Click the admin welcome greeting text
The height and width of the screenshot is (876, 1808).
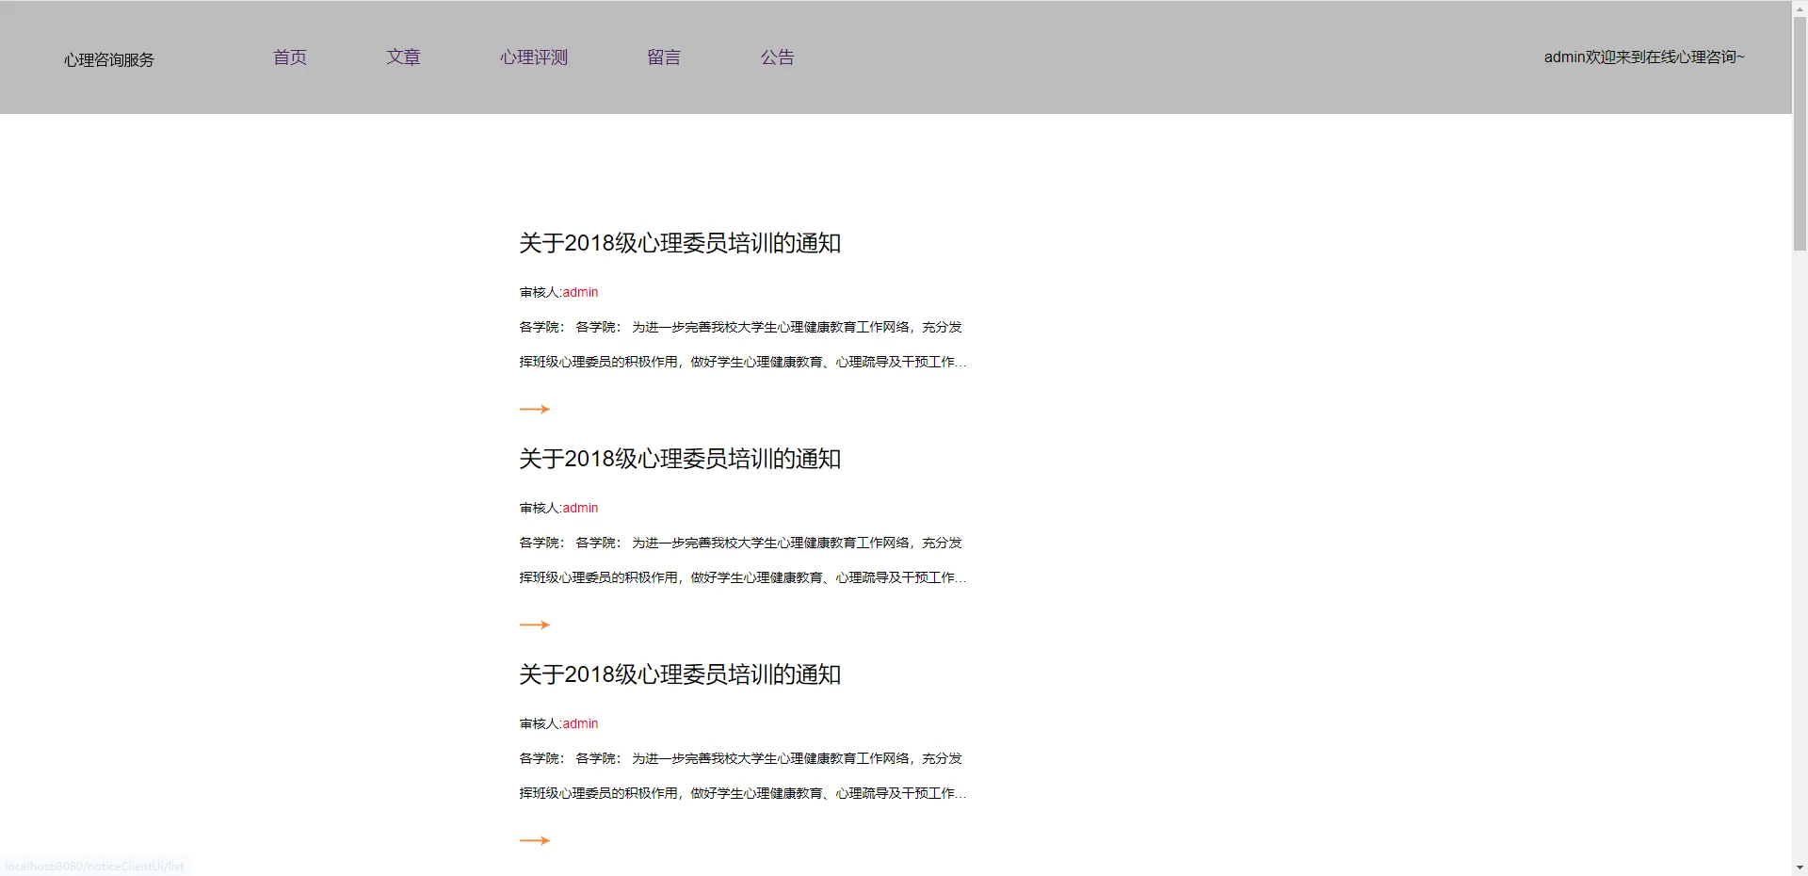pyautogui.click(x=1643, y=57)
